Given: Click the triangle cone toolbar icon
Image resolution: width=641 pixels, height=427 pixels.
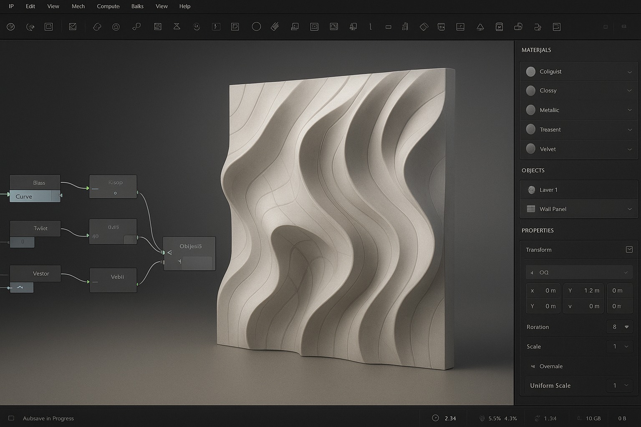Looking at the screenshot, I should point(480,27).
